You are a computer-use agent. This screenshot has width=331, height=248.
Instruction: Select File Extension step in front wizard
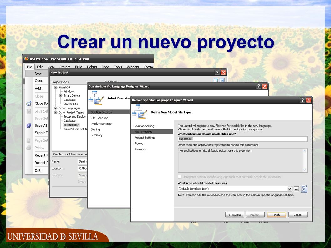[152, 132]
